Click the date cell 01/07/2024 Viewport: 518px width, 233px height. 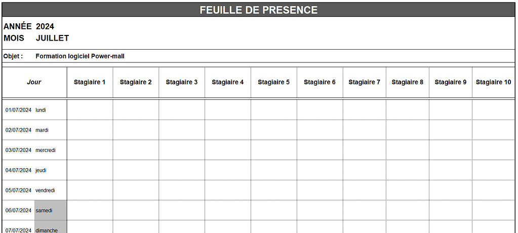19,110
